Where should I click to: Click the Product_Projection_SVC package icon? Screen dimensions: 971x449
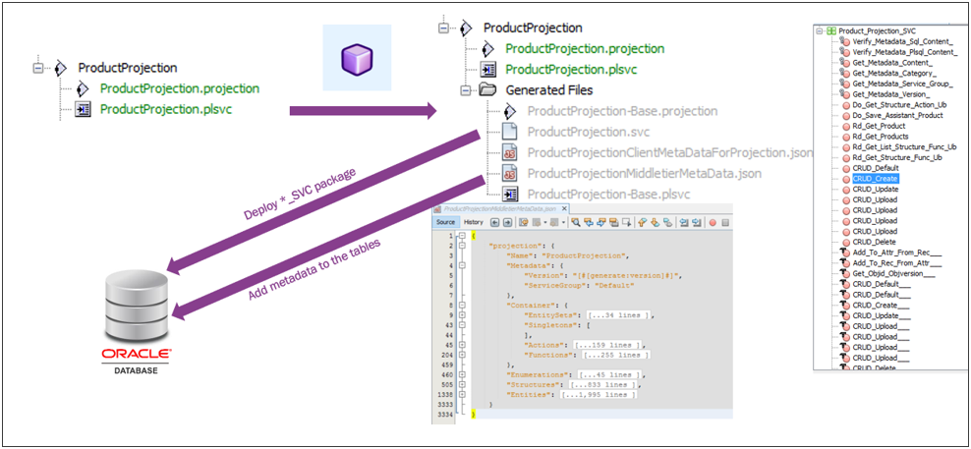pyautogui.click(x=830, y=31)
